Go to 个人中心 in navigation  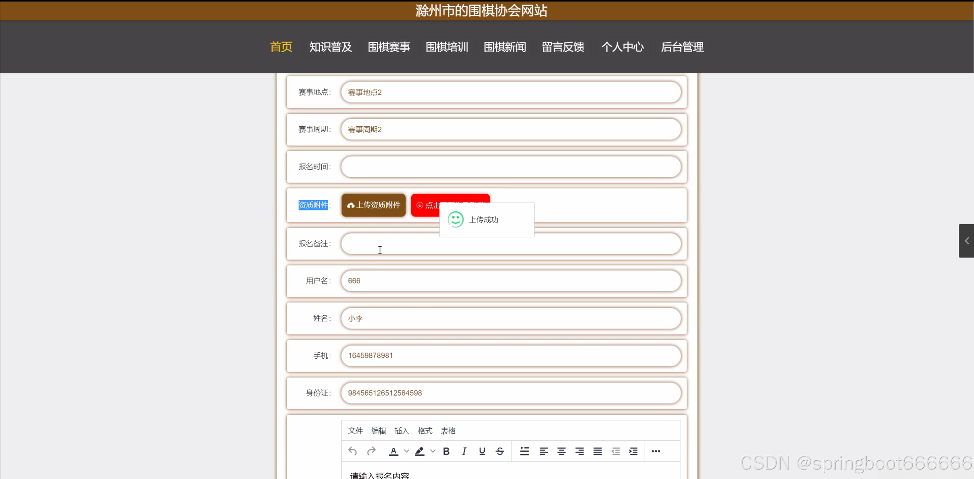623,47
